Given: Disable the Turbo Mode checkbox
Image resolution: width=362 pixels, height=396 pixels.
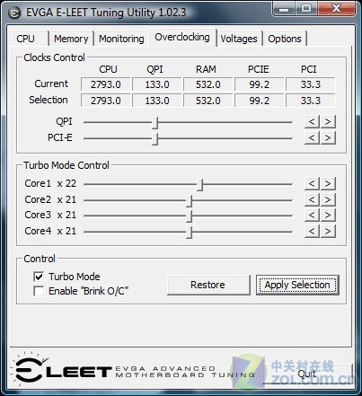Looking at the screenshot, I should 39,277.
